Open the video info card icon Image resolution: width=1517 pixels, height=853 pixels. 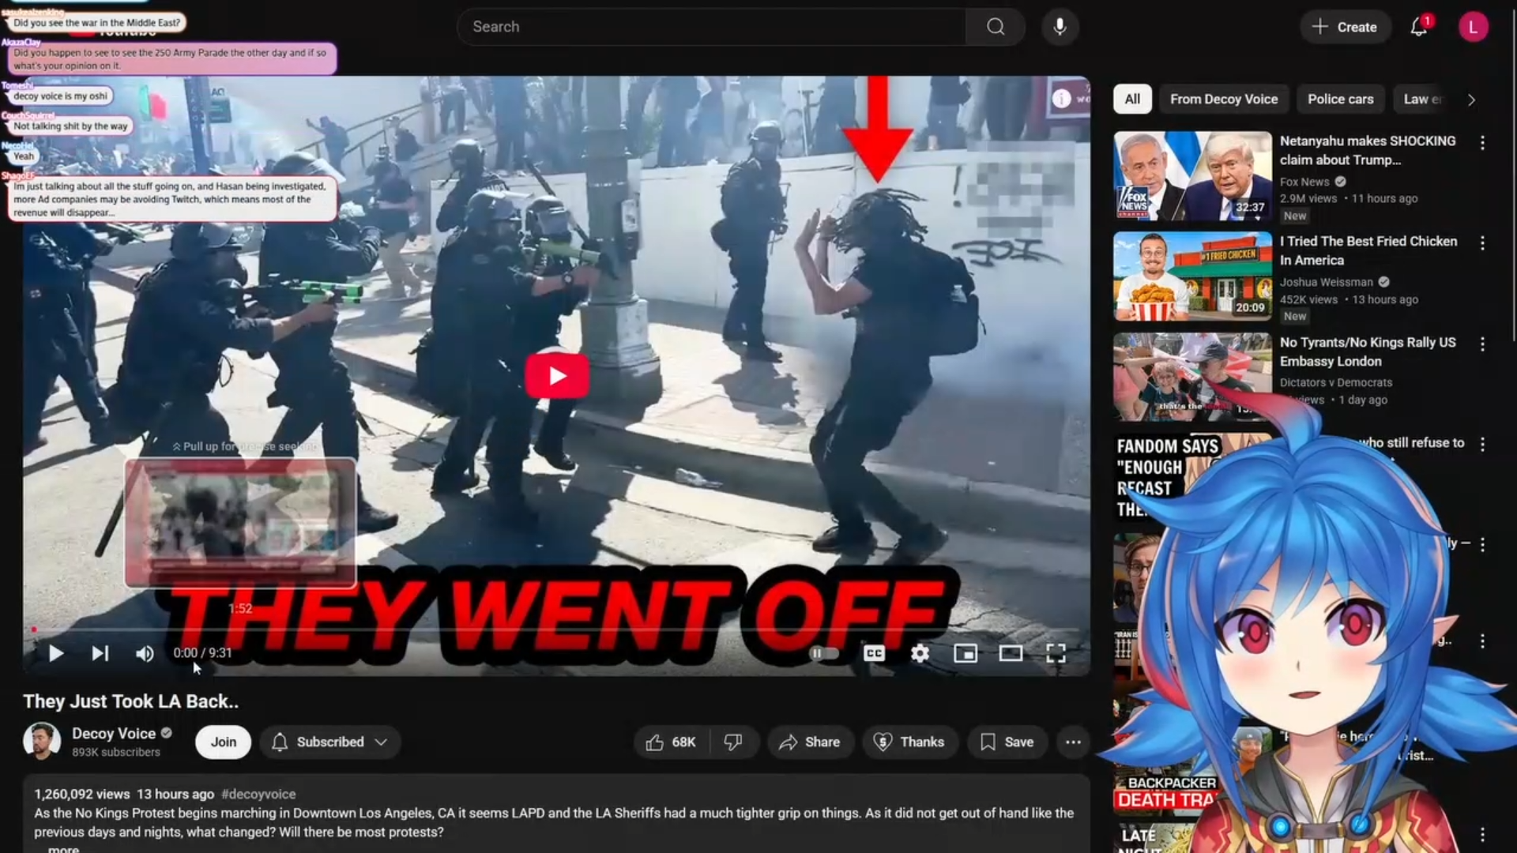[1061, 98]
